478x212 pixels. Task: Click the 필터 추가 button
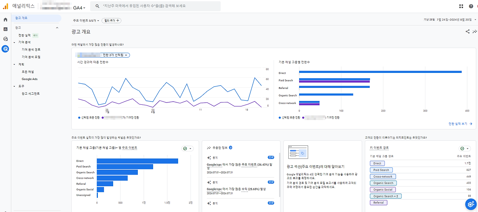111,21
